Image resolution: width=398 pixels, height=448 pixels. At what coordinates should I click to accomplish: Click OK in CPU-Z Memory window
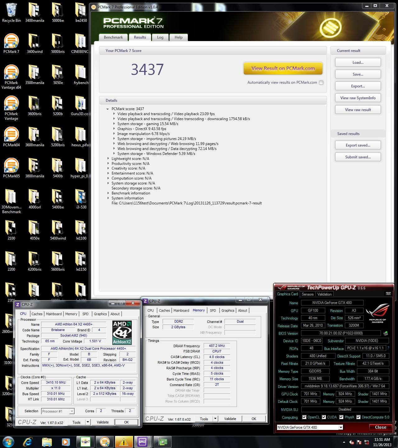254,419
